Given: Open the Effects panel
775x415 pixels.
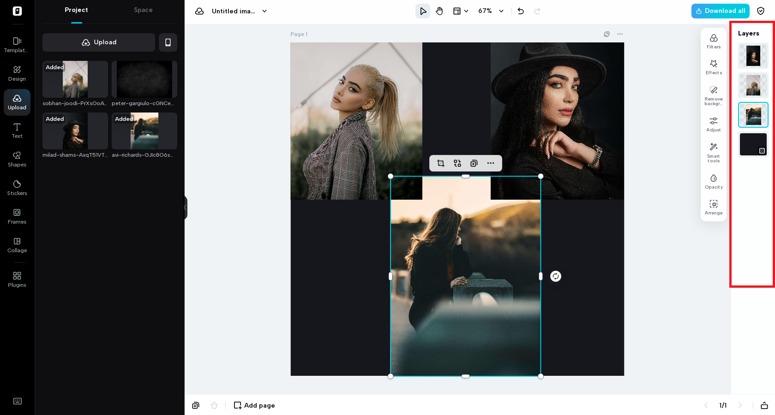Looking at the screenshot, I should 713,66.
